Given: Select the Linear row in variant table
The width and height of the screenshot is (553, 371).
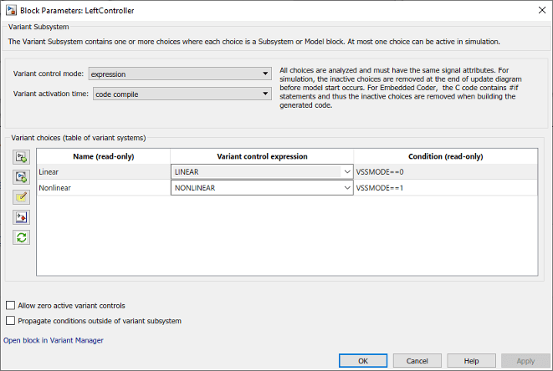Looking at the screenshot, I should (x=103, y=172).
